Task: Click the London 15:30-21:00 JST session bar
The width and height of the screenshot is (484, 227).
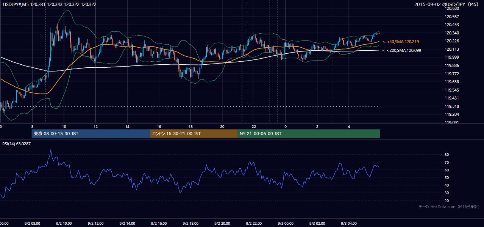Action: click(194, 134)
